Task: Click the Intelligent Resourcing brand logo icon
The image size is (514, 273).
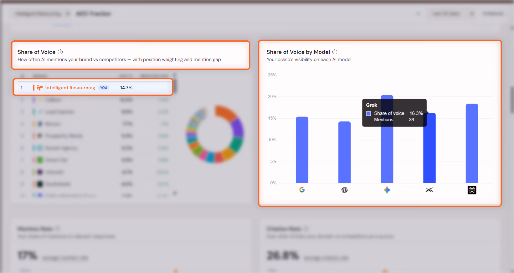Action: 40,88
